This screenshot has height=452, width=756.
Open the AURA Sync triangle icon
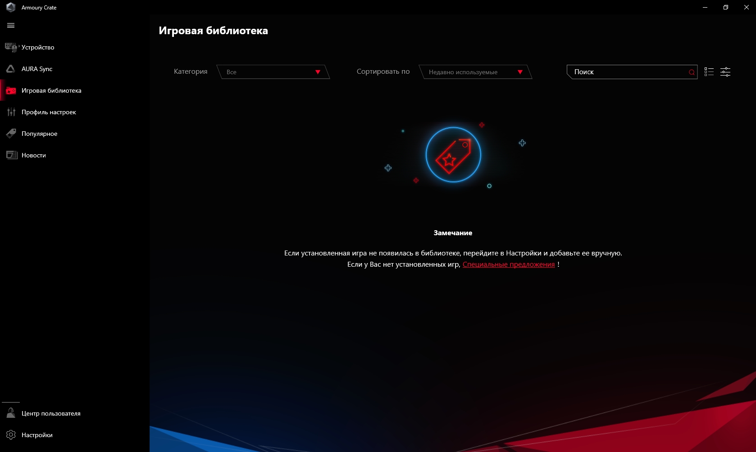(x=11, y=69)
